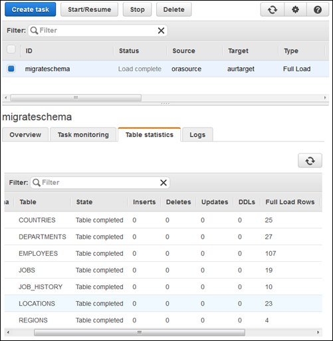Select the migrateschema task ID text
333x341 pixels.
pyautogui.click(x=47, y=69)
